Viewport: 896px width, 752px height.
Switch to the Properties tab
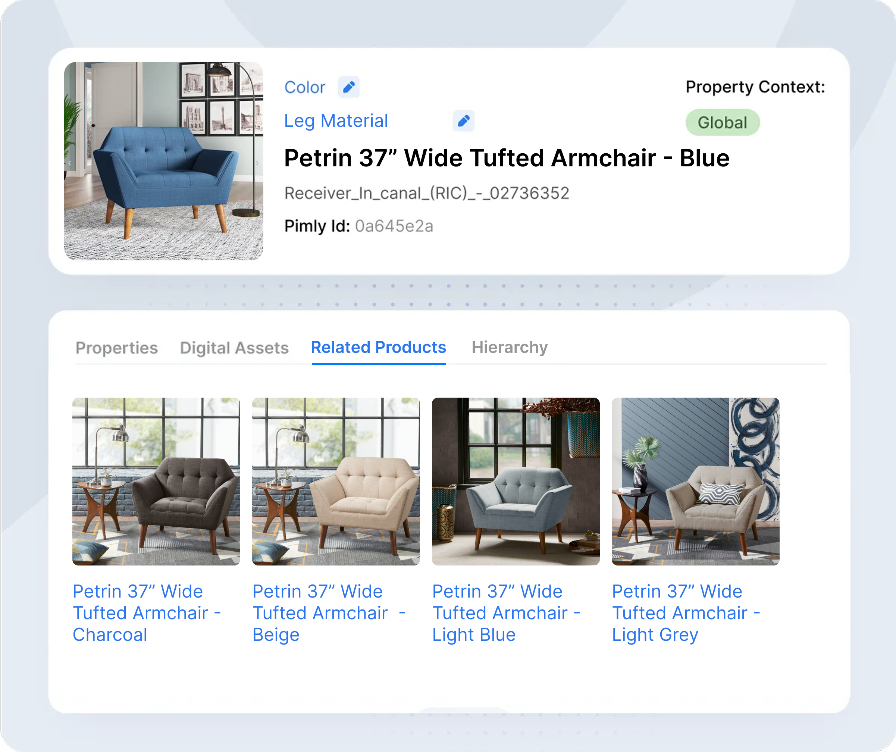(116, 348)
